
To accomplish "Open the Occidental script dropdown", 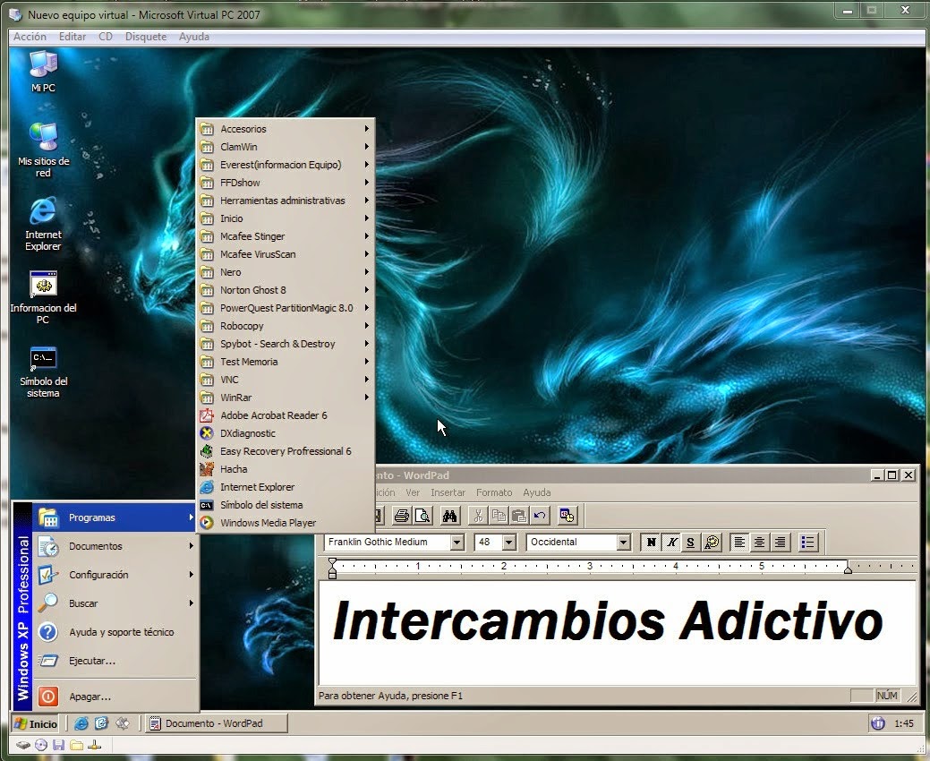I will pyautogui.click(x=623, y=543).
